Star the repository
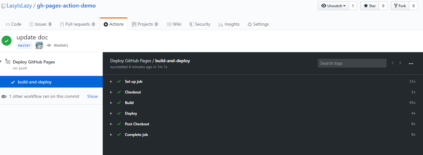Image resolution: width=423 pixels, height=155 pixels. tap(370, 6)
